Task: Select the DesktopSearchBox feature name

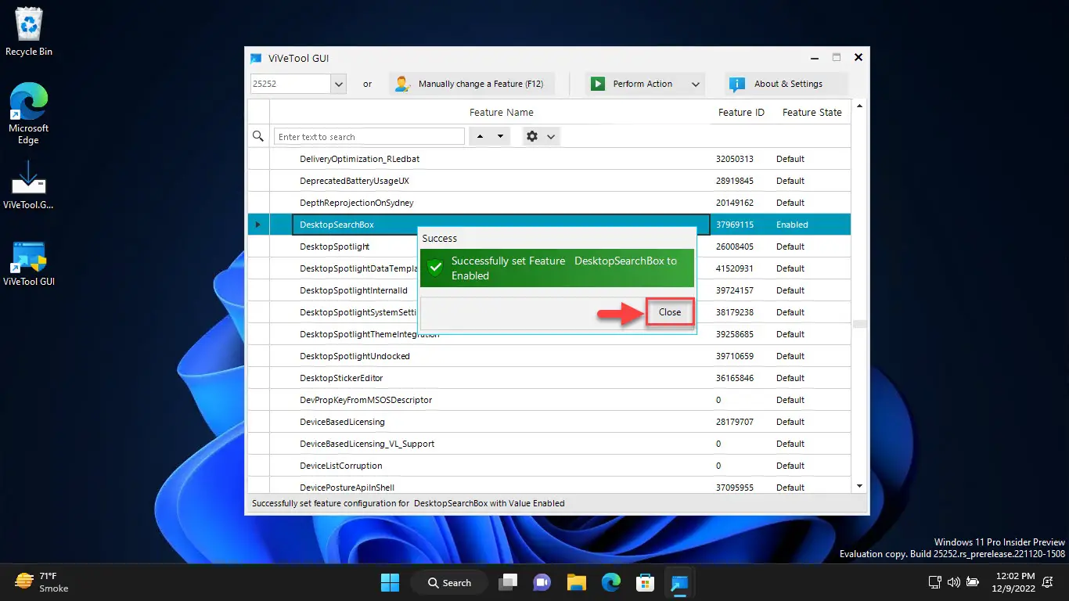Action: (x=337, y=225)
